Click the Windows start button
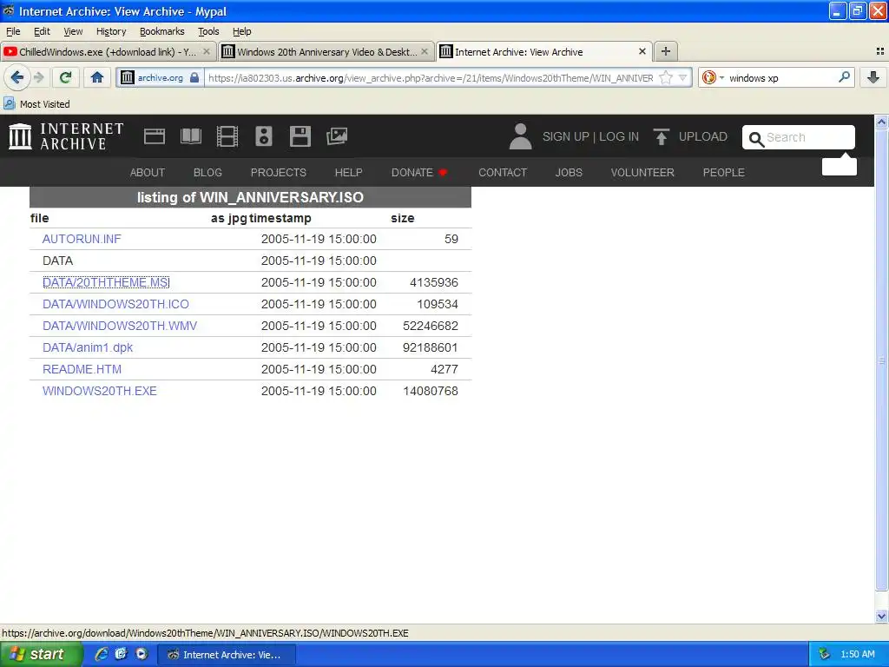Viewport: 889px width, 667px height. pos(41,655)
